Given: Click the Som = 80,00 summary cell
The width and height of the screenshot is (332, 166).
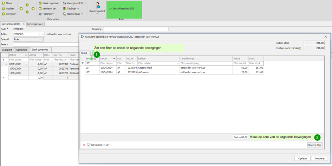Looking at the screenshot, I should 241,137.
